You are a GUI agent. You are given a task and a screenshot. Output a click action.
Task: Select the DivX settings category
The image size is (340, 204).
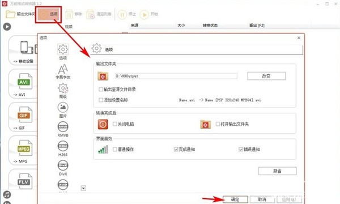(x=63, y=168)
